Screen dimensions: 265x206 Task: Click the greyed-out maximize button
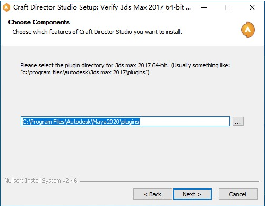[x=228, y=7]
